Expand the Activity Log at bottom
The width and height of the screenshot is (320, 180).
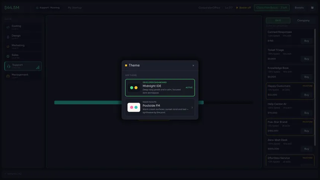point(13,174)
